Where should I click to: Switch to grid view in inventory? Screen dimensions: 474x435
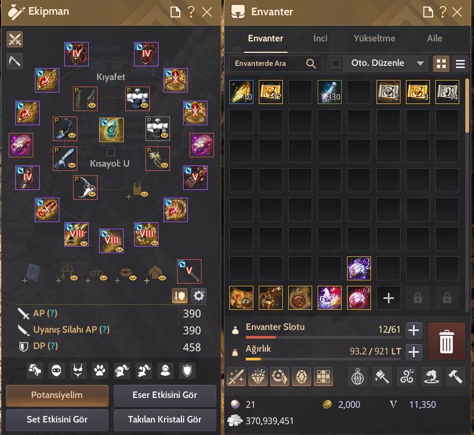click(x=441, y=64)
